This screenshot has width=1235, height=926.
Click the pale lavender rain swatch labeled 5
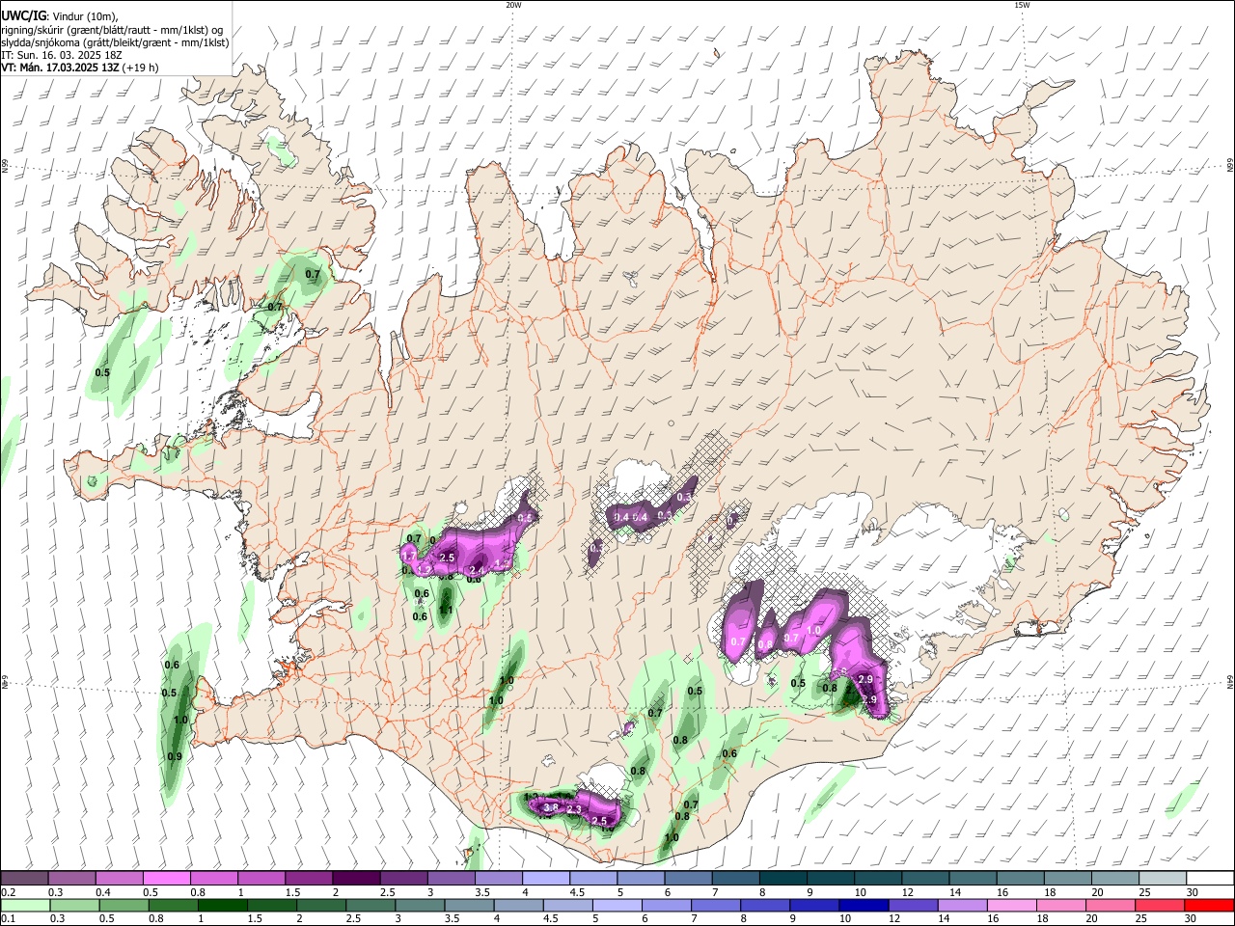[x=617, y=905]
